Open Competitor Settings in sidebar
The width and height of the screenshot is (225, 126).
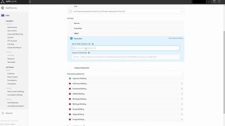(x=15, y=95)
